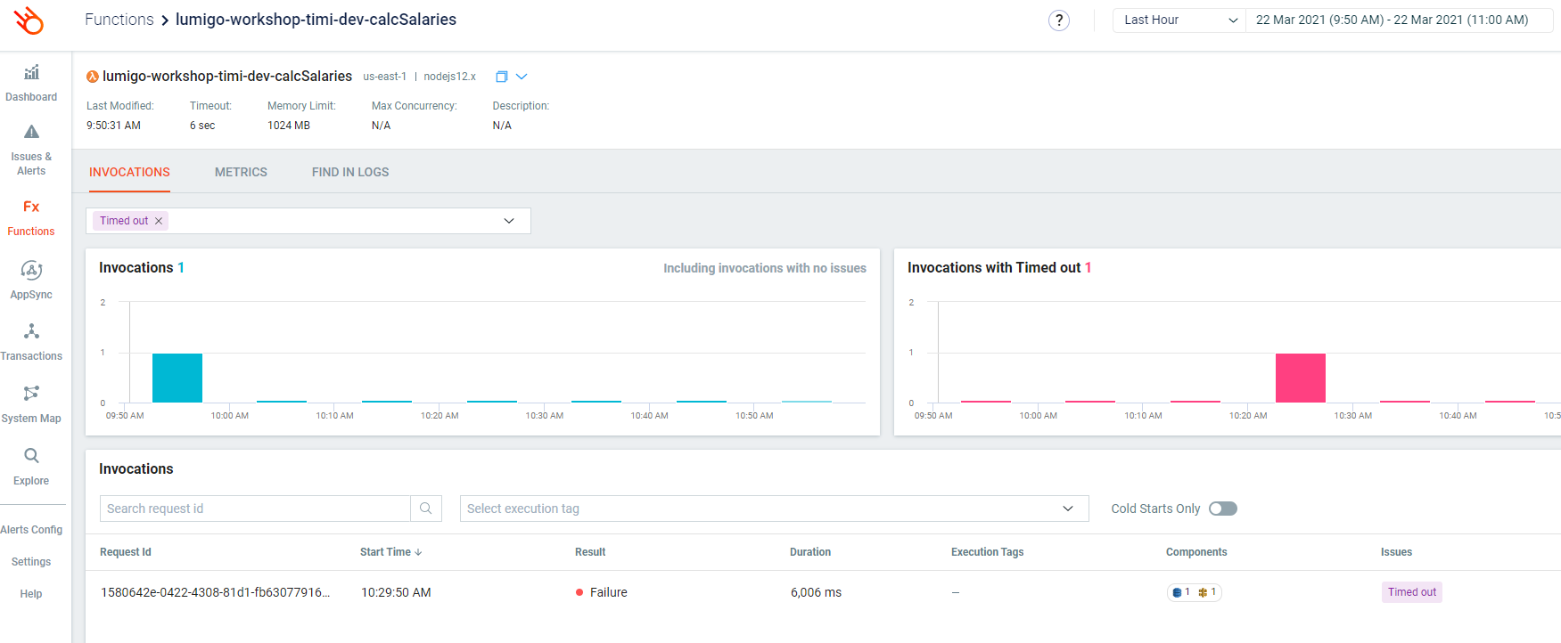
Task: Remove the Timed out filter tag
Action: tap(159, 221)
